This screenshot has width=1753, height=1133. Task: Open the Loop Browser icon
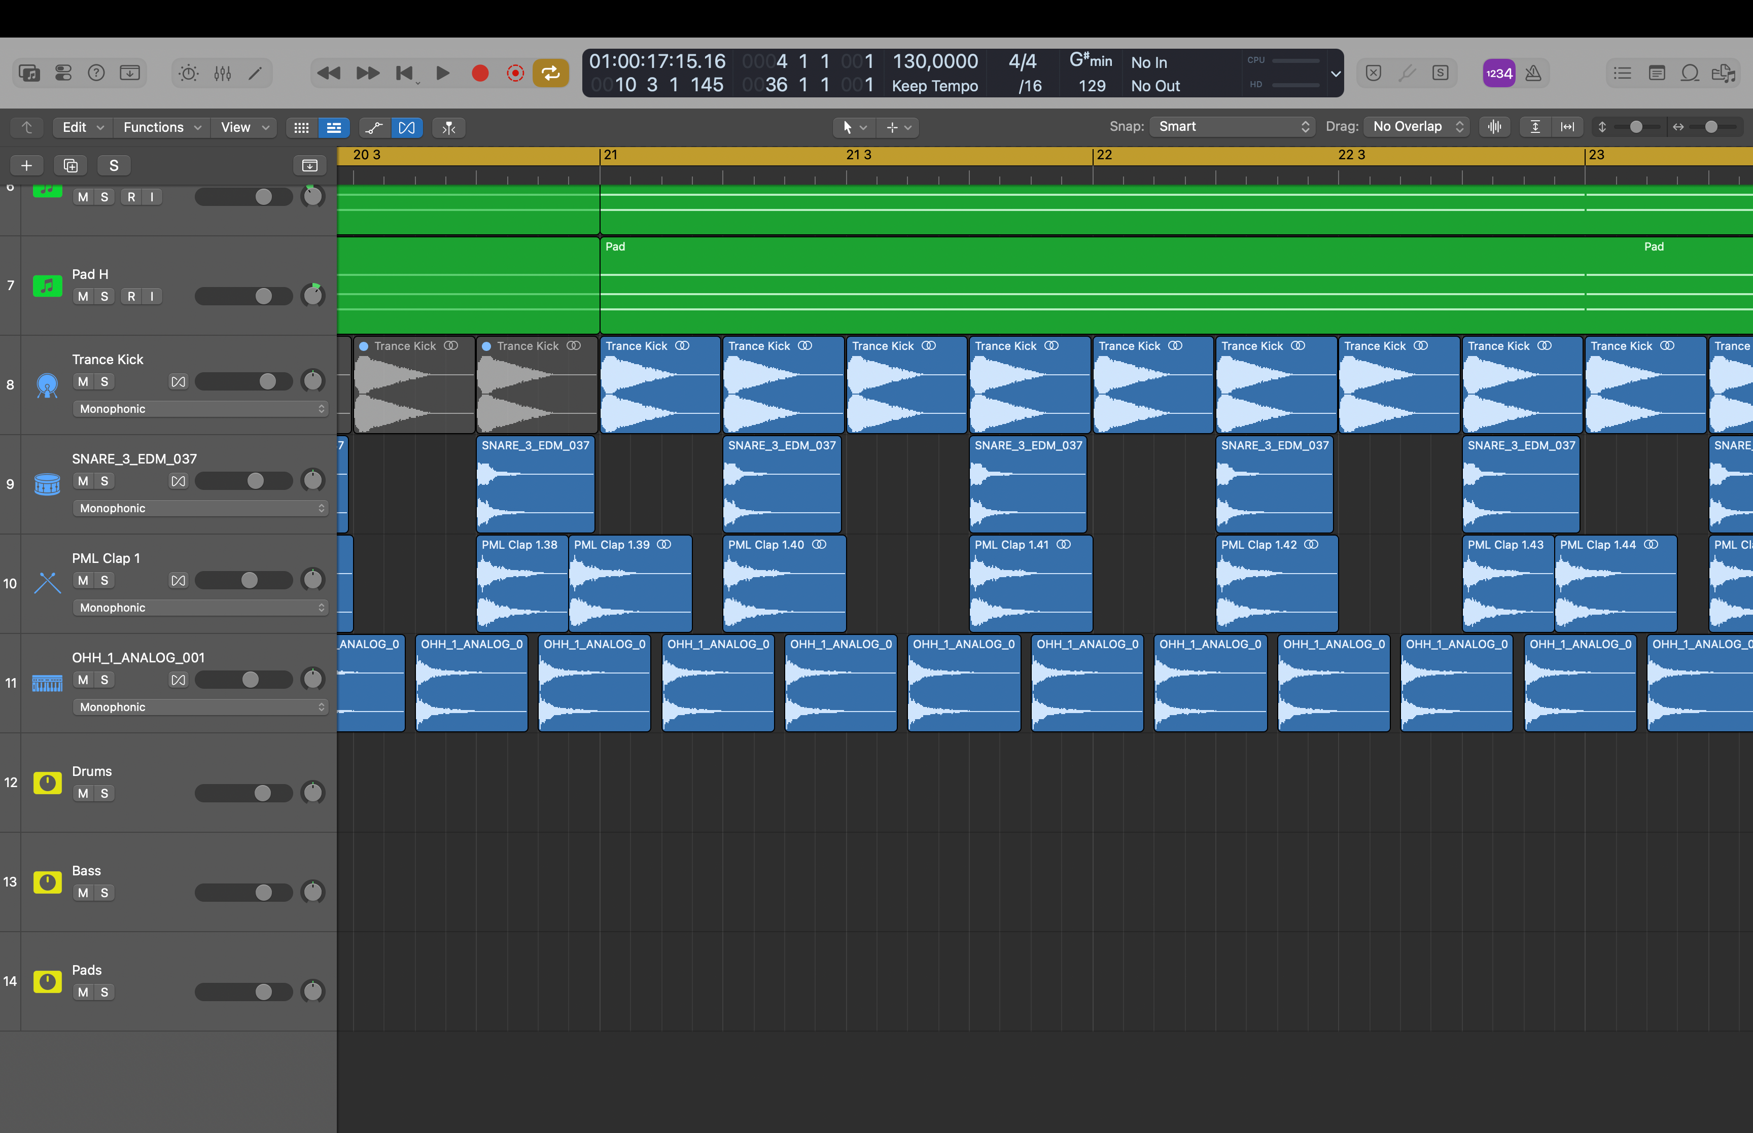click(1690, 73)
